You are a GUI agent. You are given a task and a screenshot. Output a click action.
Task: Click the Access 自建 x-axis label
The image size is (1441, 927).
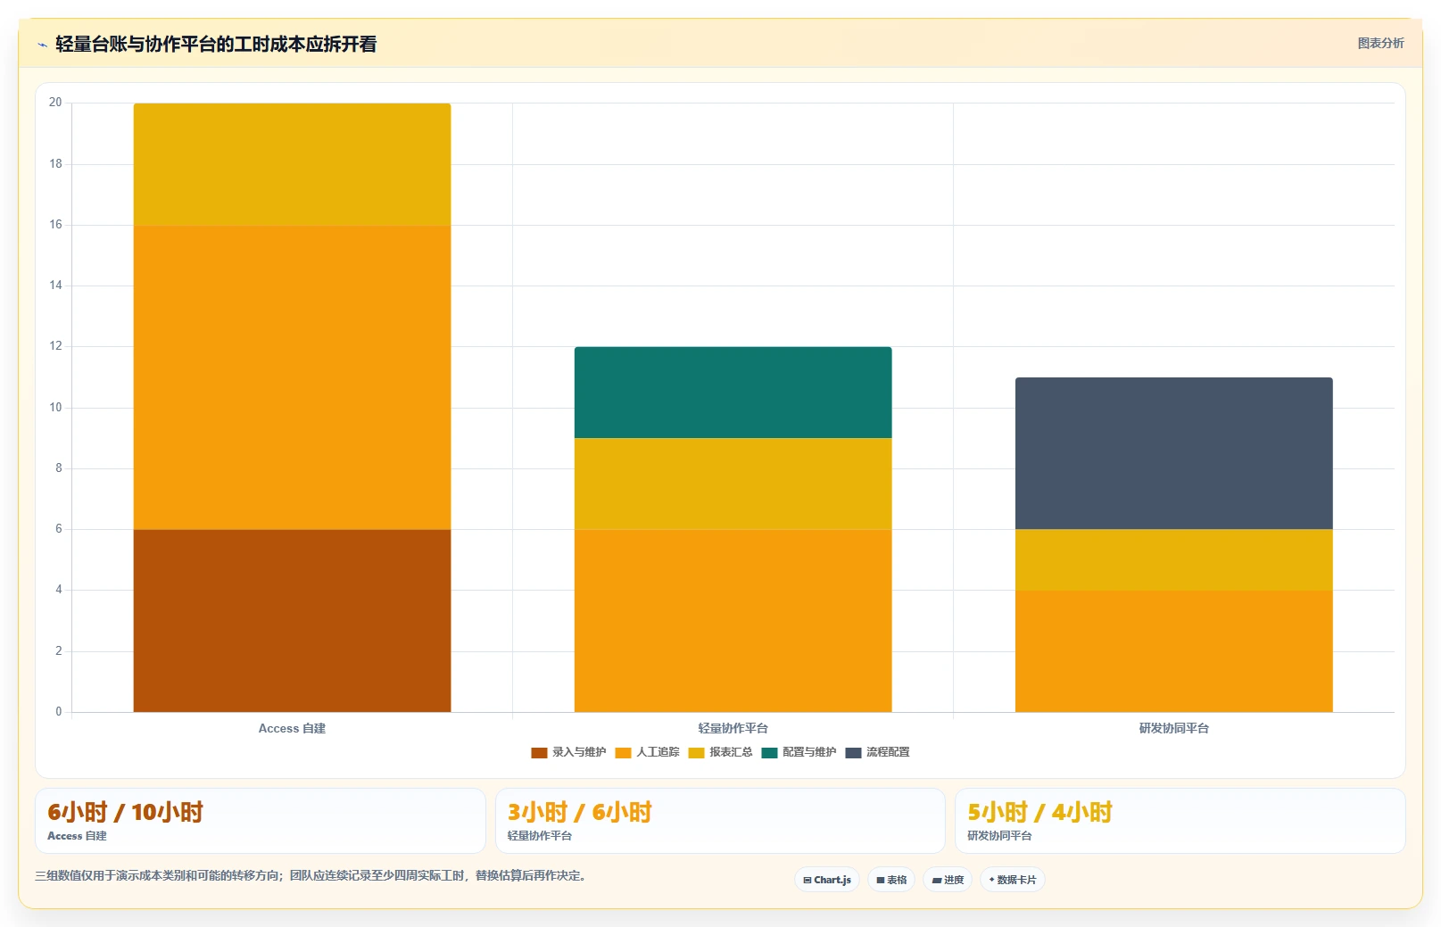pyautogui.click(x=292, y=729)
